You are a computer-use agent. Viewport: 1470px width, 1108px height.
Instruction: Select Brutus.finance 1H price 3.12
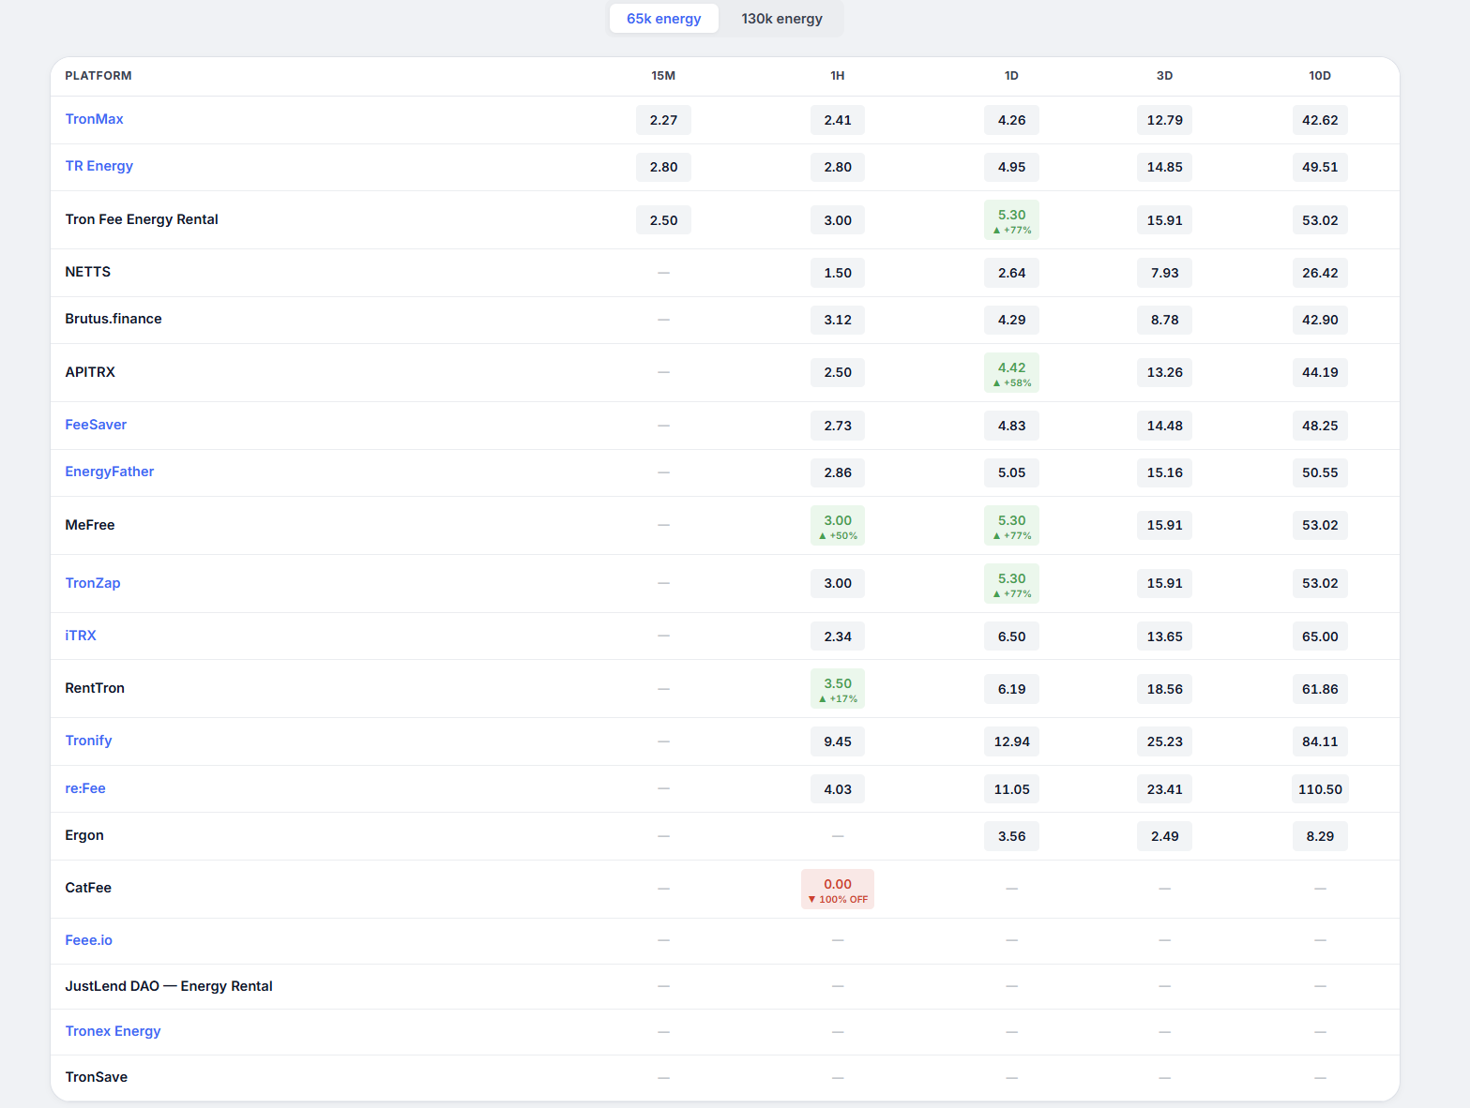[838, 320]
